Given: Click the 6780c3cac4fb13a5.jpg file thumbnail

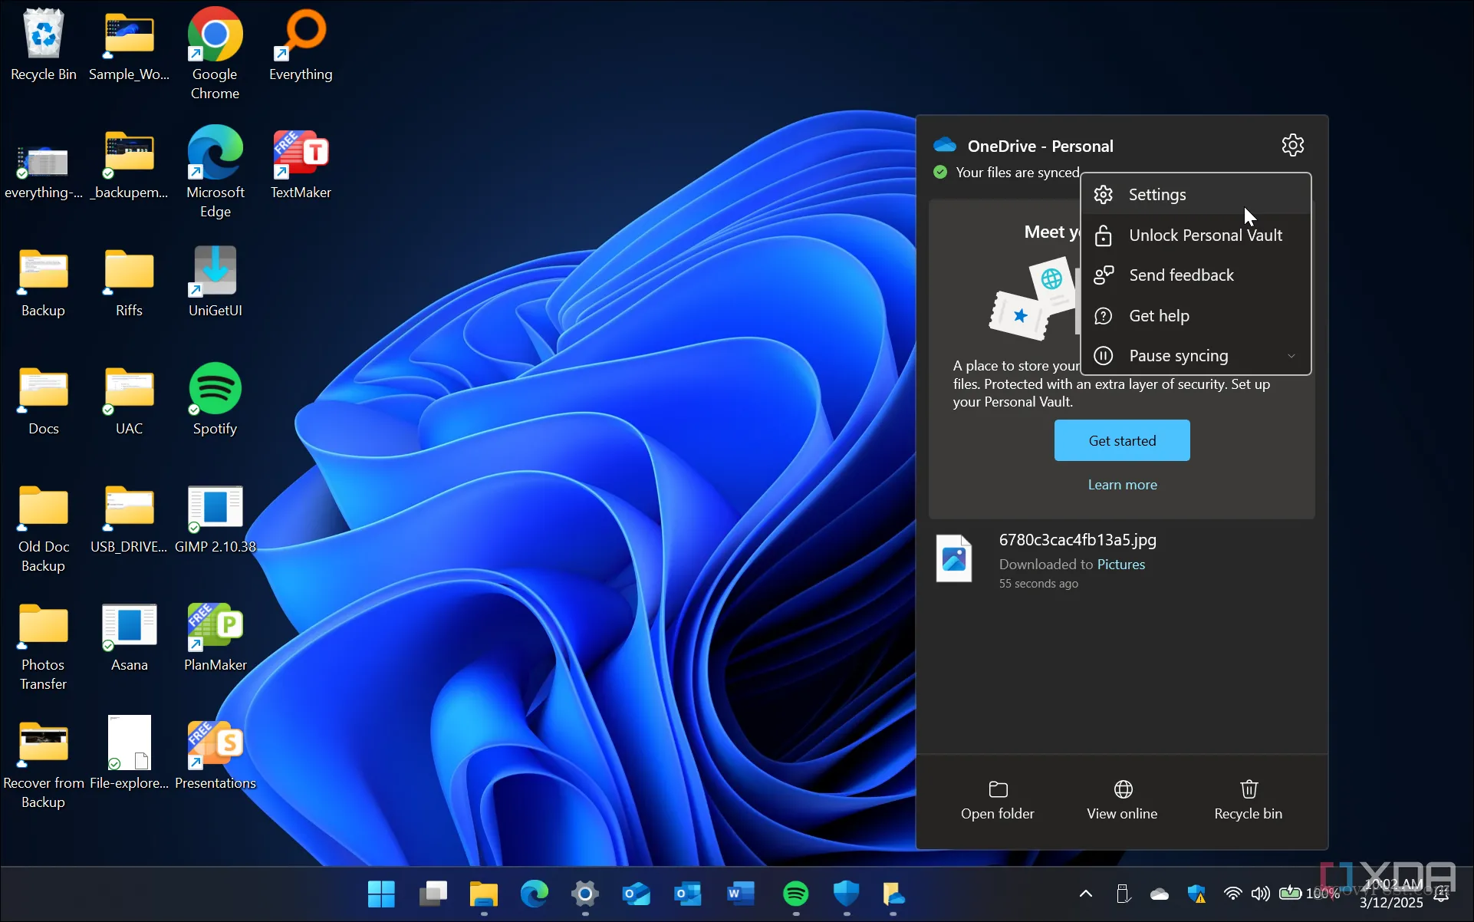Looking at the screenshot, I should (x=954, y=559).
